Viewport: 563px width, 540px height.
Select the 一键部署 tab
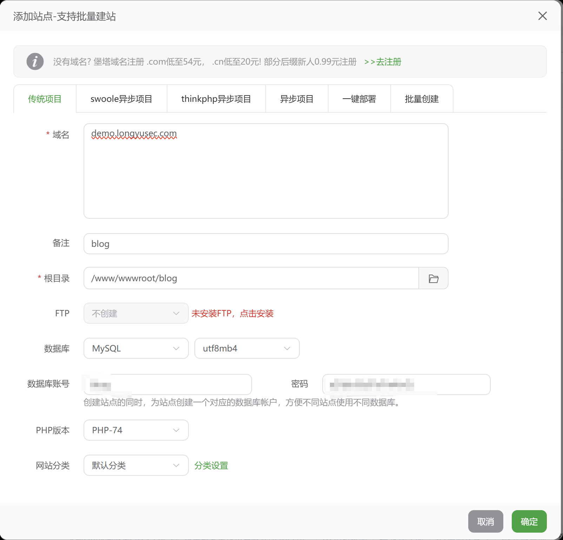[x=359, y=99]
